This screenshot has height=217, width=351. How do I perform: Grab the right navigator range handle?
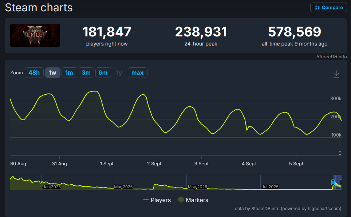tap(341, 182)
